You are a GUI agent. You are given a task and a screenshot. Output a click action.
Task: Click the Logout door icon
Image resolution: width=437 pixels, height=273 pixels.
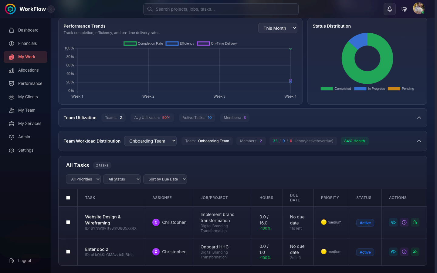tap(12, 261)
